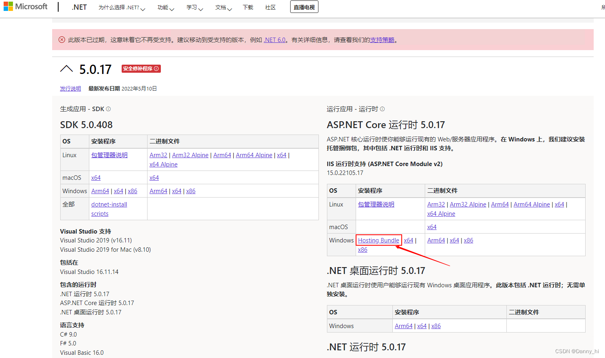This screenshot has width=605, height=358.
Task: Open the 社区 menu item
Action: (x=270, y=7)
